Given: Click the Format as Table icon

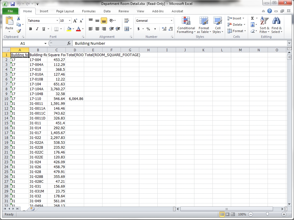Looking at the screenshot, I should [x=204, y=25].
